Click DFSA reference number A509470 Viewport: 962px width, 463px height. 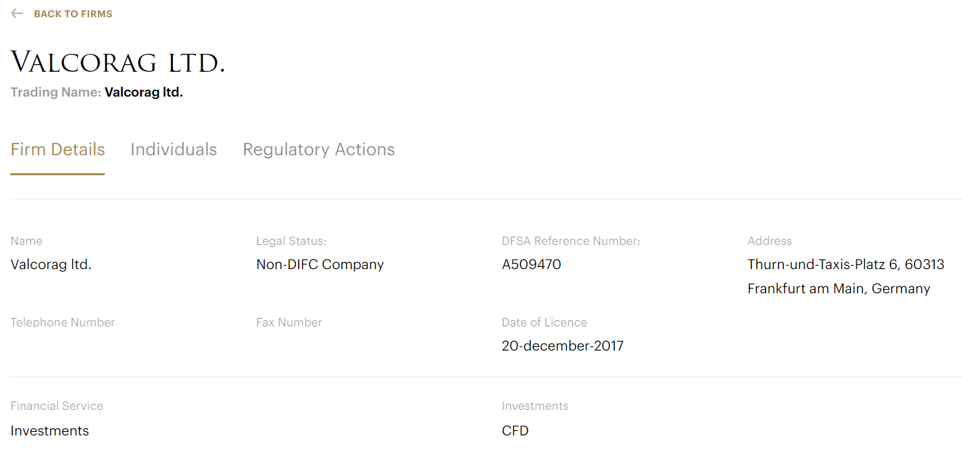coord(531,264)
